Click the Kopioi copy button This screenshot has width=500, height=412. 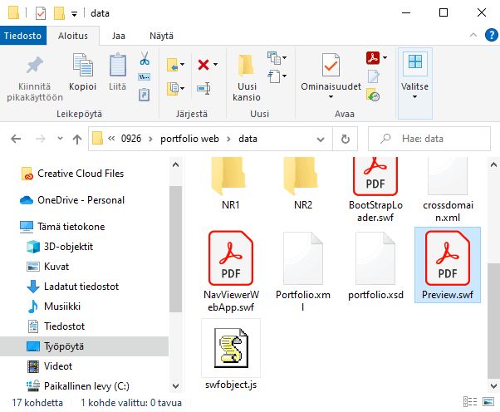tap(82, 72)
